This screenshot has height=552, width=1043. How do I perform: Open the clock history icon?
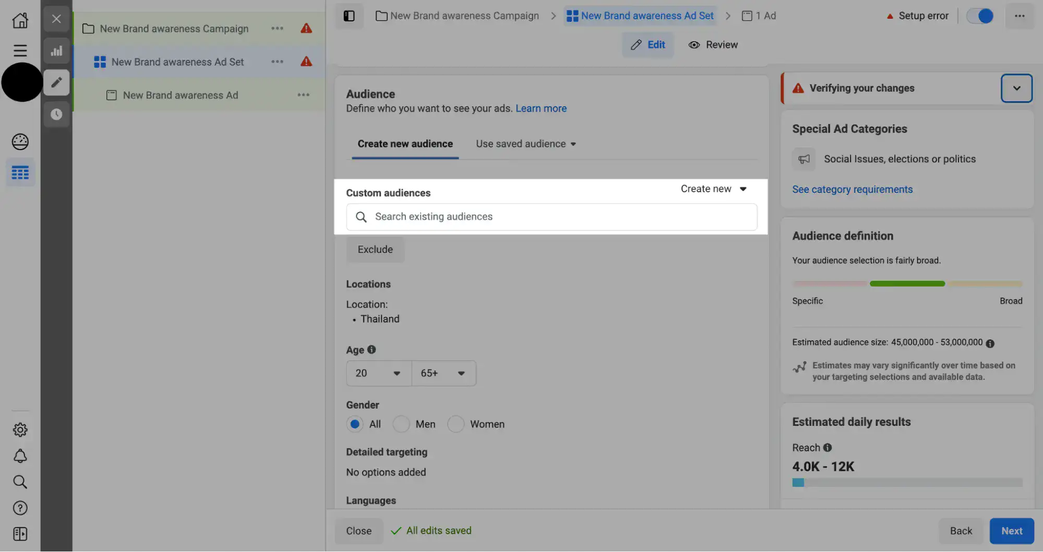[56, 114]
